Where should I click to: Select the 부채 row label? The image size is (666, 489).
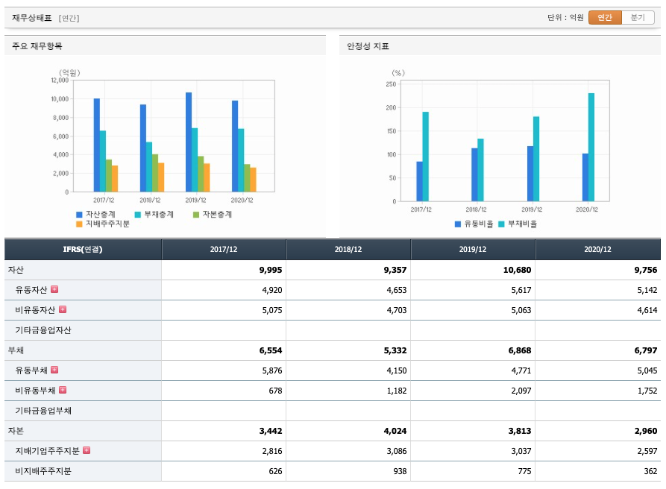16,350
